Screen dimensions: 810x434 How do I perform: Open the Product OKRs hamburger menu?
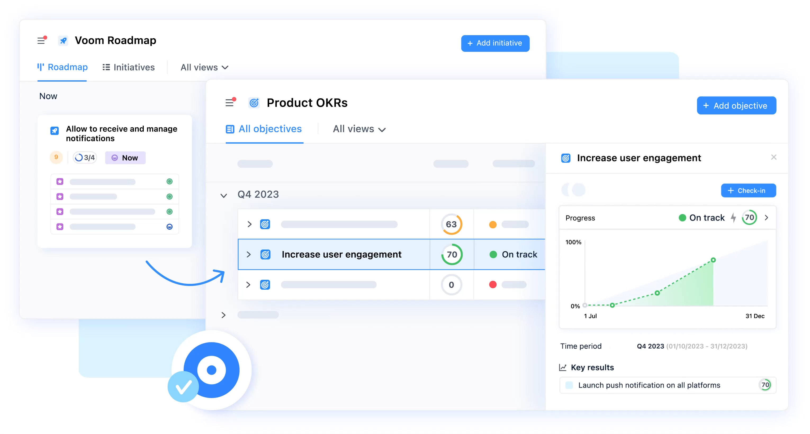click(230, 103)
